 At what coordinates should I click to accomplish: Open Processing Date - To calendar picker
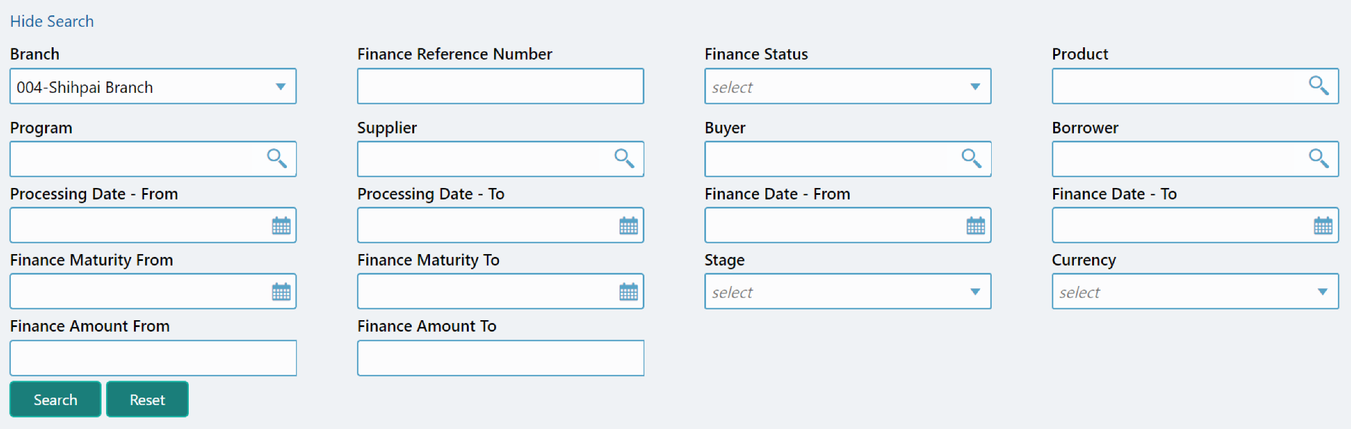pos(628,226)
